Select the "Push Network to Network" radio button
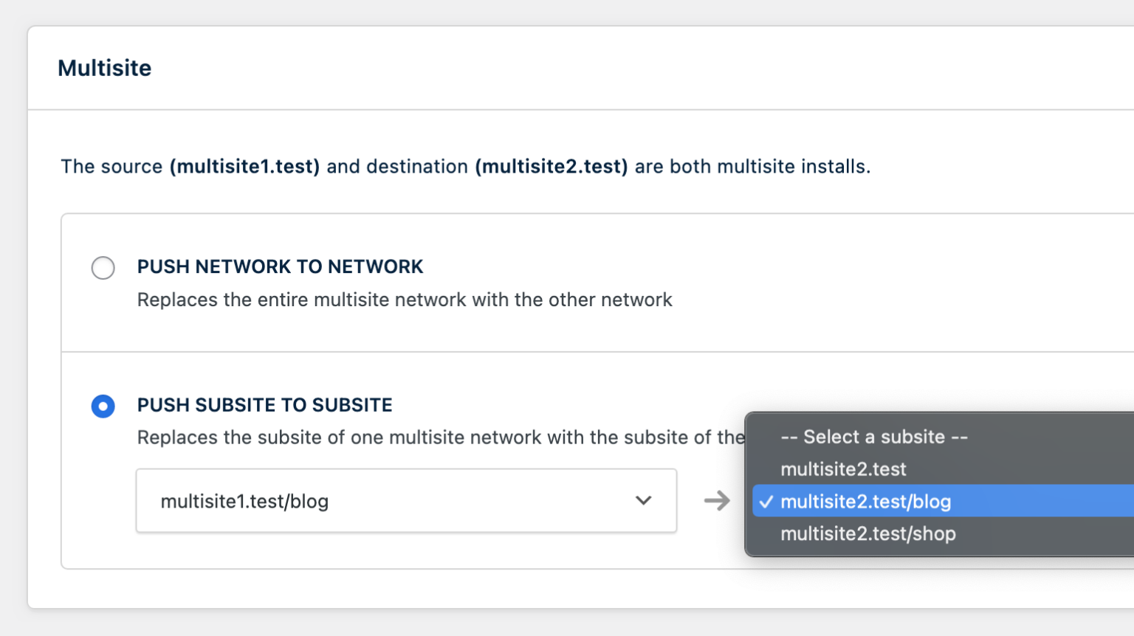The image size is (1134, 636). 103,267
